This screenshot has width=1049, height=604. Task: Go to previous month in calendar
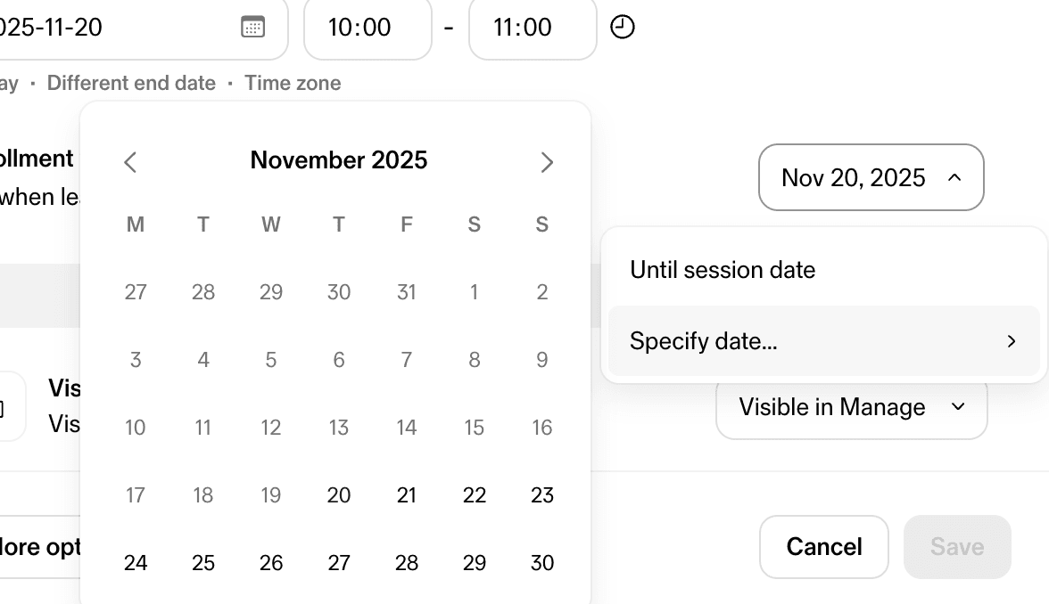tap(131, 162)
